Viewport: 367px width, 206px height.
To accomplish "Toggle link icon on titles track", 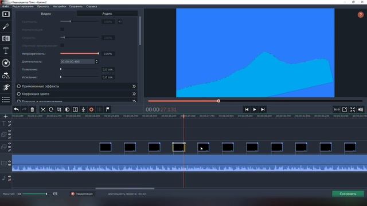I will click(10, 125).
